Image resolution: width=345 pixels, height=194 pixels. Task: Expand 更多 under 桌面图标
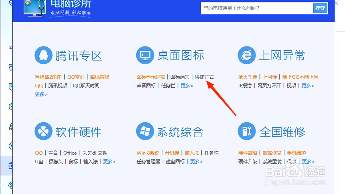point(187,85)
